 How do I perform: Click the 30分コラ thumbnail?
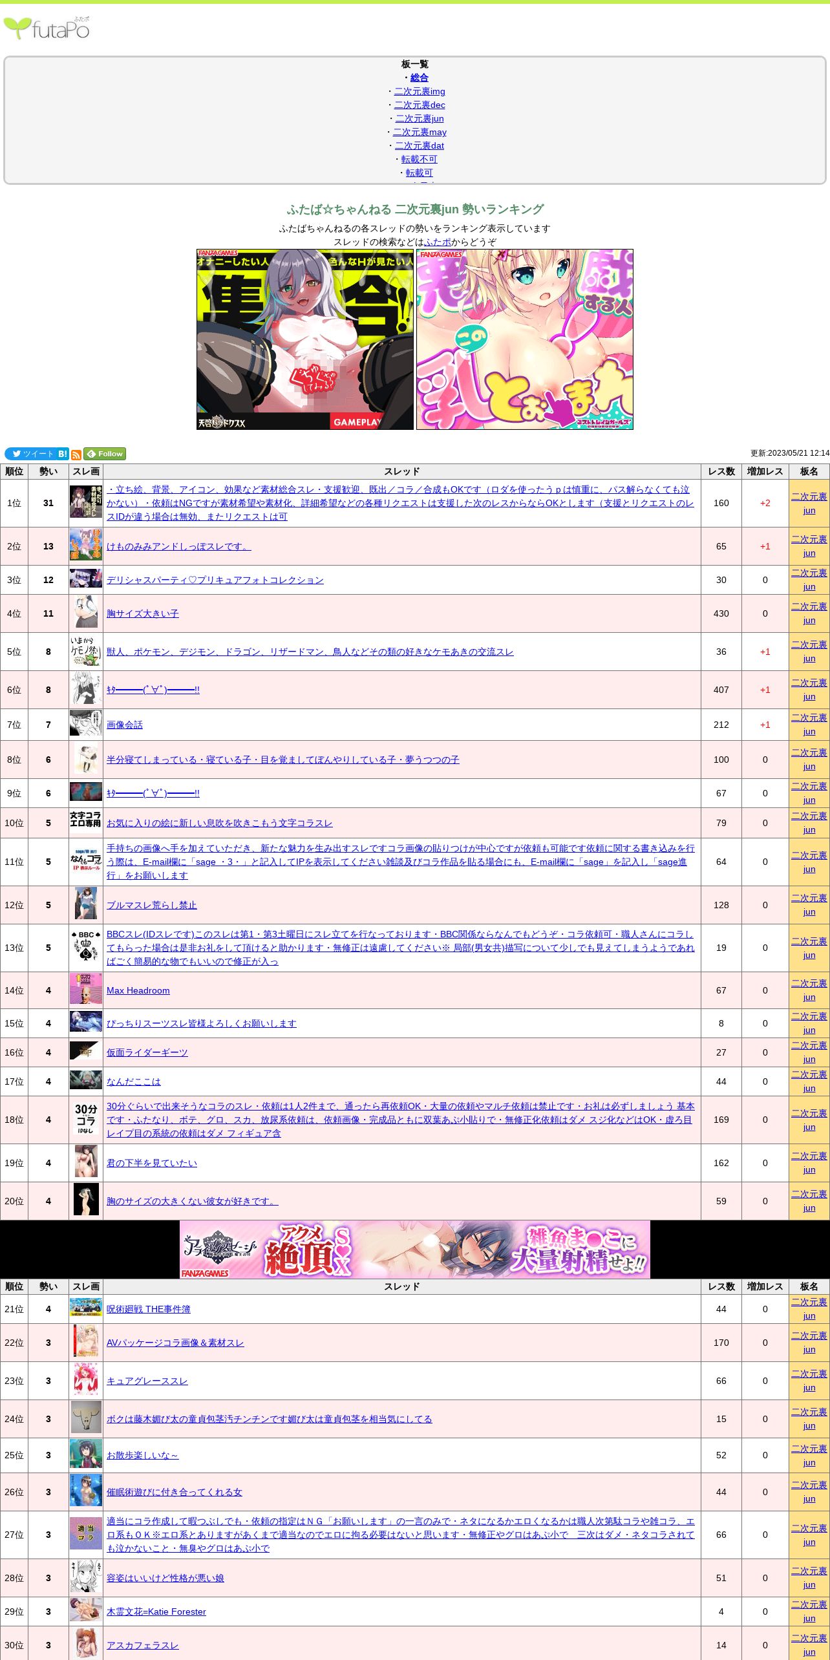(x=86, y=1118)
